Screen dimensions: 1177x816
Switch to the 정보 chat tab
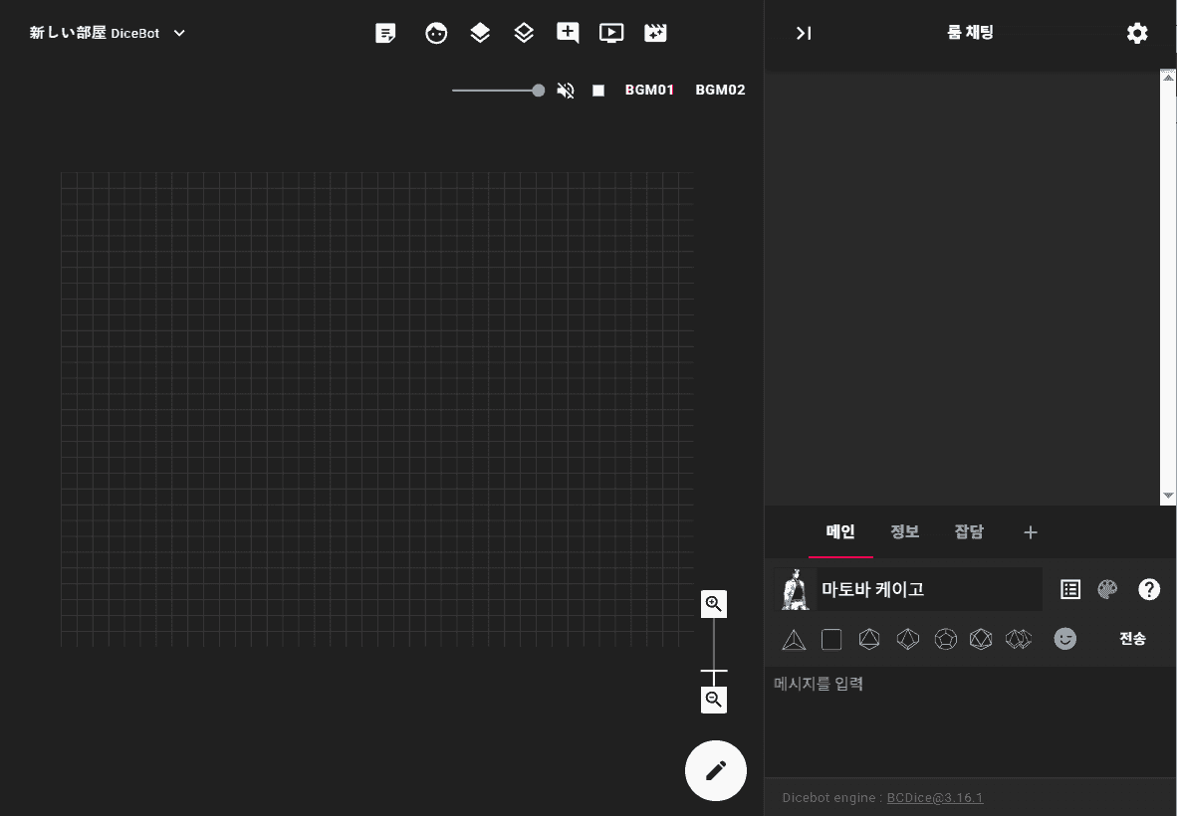pyautogui.click(x=904, y=532)
